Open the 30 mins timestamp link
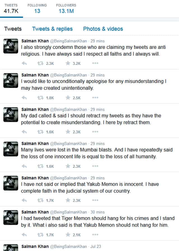Viewport: 179px width, 251px height. tap(97, 212)
